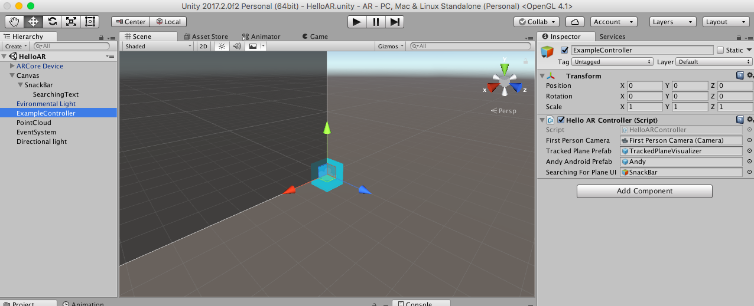Switch to the Game tab

pos(314,37)
